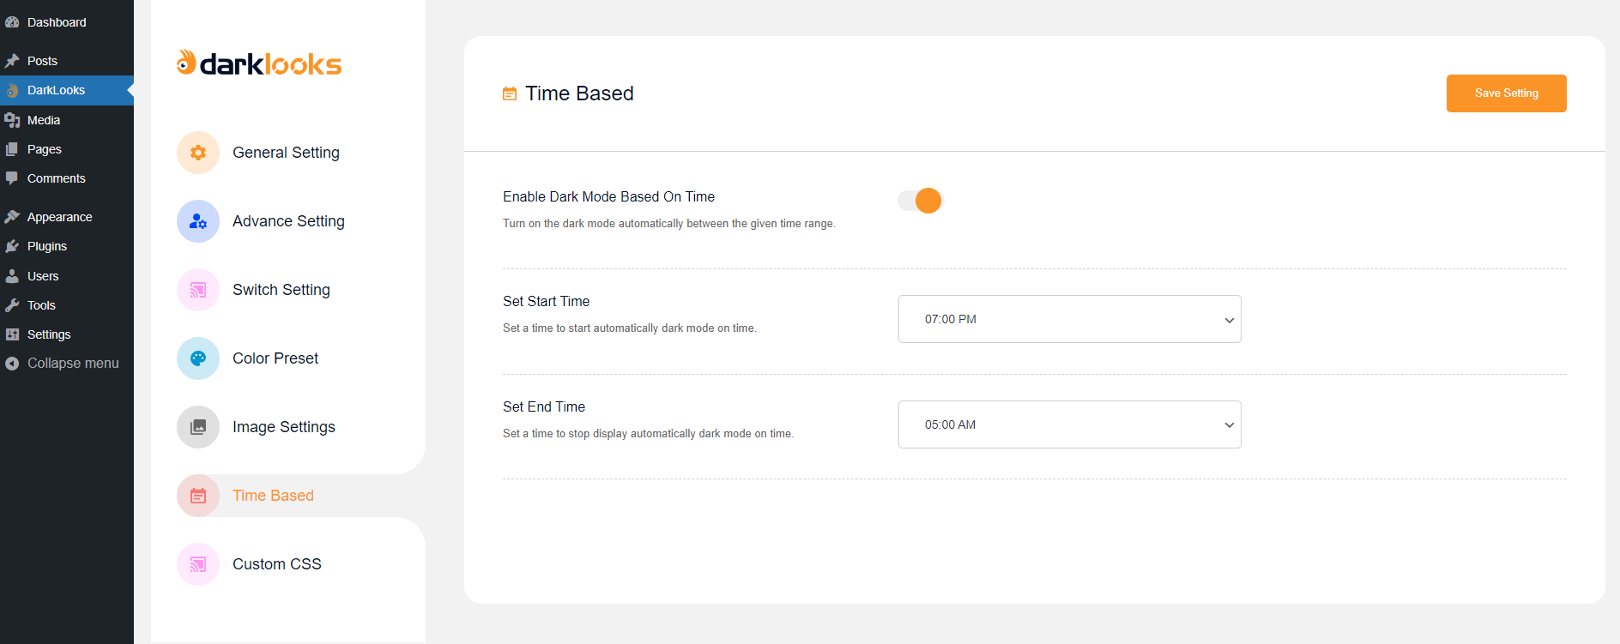Open the Plugins menu item
Image resolution: width=1620 pixels, height=644 pixels.
tap(47, 246)
